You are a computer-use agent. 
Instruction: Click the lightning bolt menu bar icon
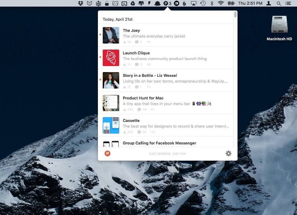pyautogui.click(x=149, y=3)
